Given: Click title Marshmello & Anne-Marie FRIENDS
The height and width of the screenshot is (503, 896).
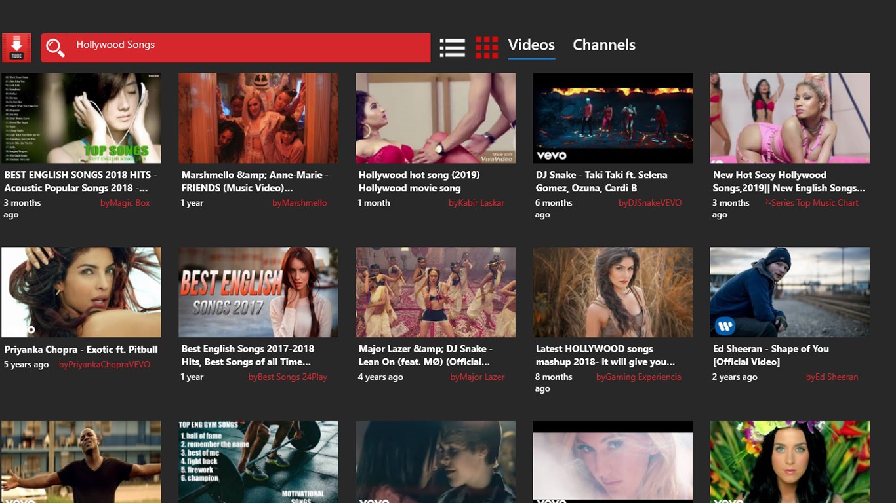Looking at the screenshot, I should 255,181.
